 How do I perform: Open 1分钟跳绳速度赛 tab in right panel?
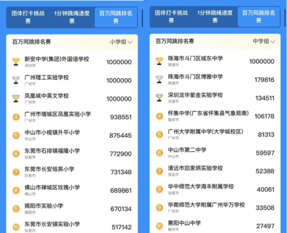(x=215, y=17)
